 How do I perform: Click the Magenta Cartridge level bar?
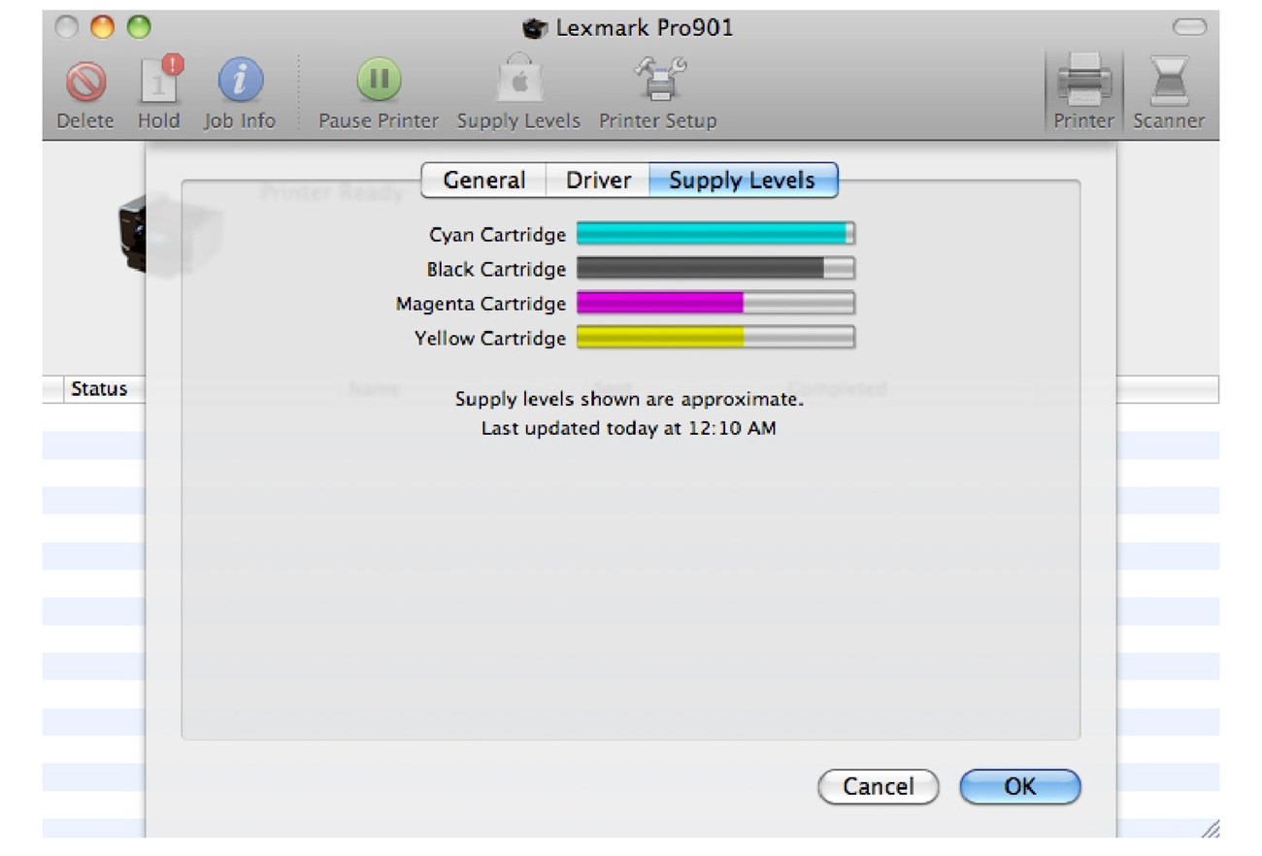click(715, 304)
